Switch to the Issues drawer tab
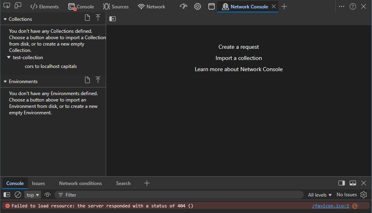Viewport: 372px width, 213px height. (x=38, y=183)
